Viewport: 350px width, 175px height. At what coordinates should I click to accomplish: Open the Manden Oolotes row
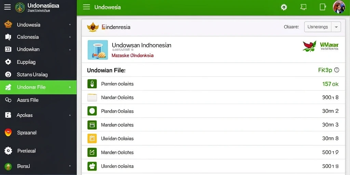point(213,152)
